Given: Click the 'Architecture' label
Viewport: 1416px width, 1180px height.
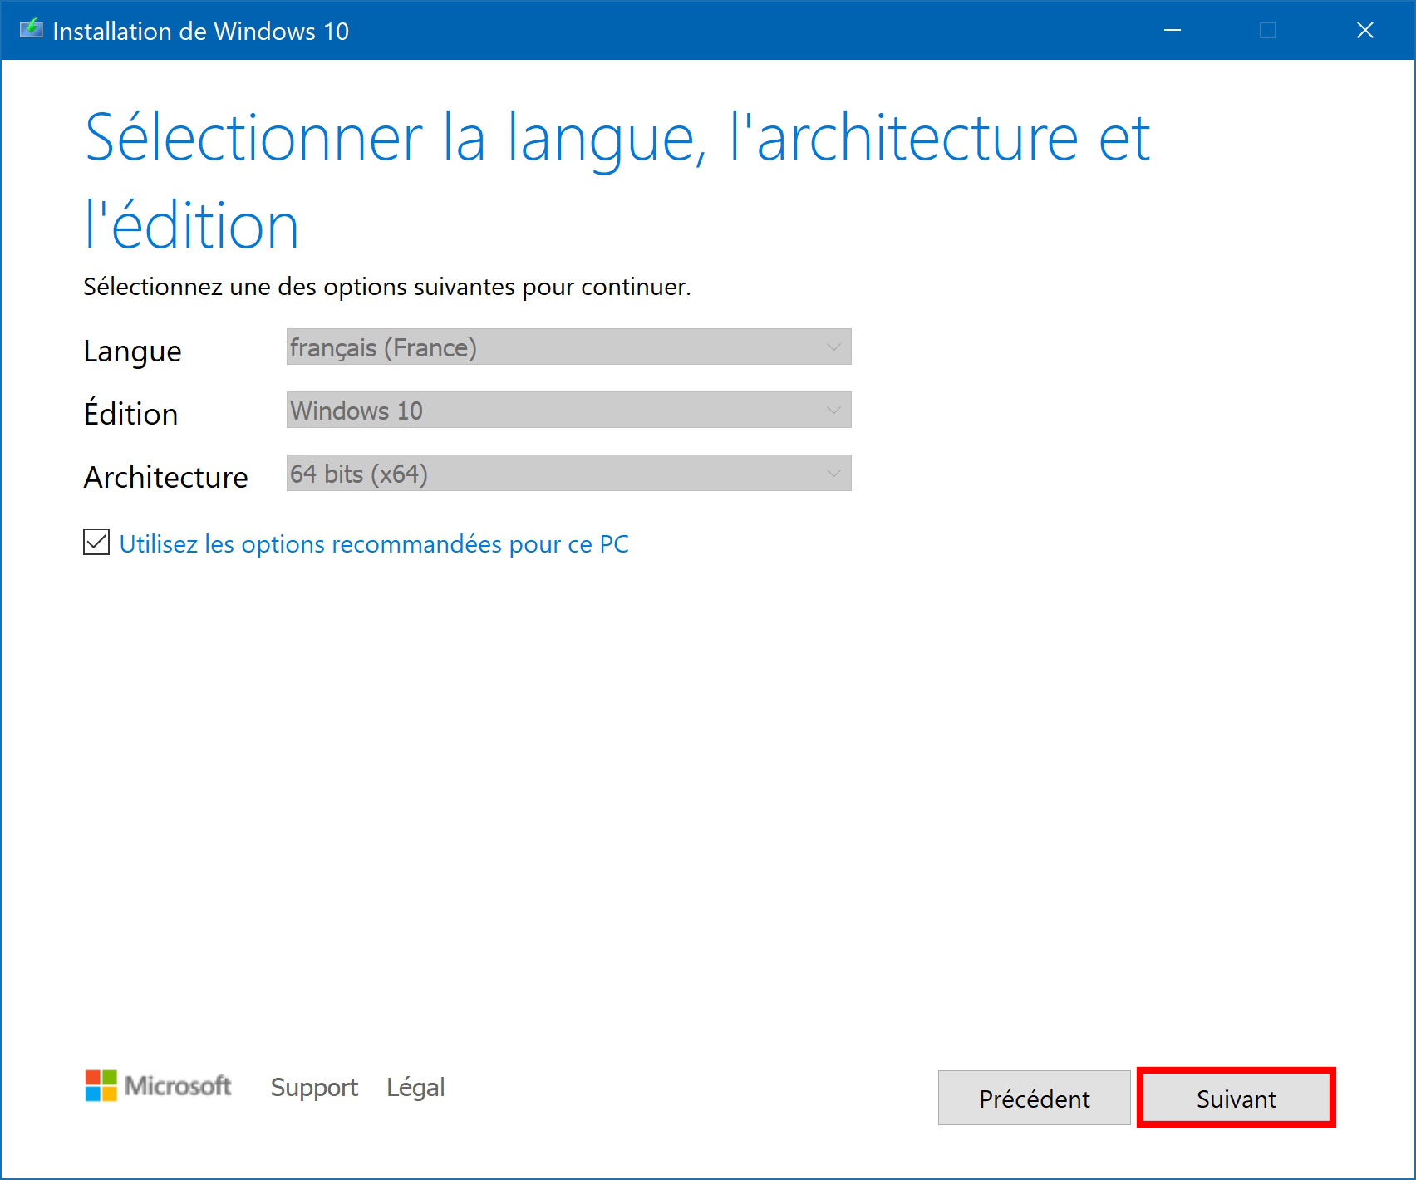Looking at the screenshot, I should point(165,477).
